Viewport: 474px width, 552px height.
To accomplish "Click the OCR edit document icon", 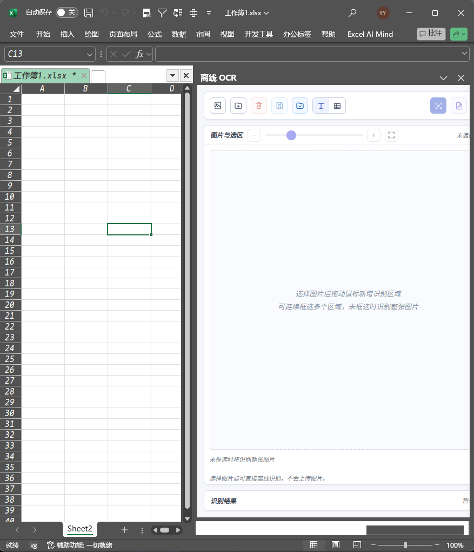I will point(459,106).
